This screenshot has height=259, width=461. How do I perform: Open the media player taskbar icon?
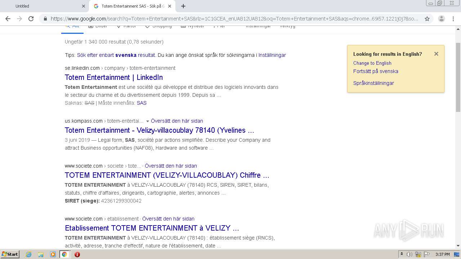(53, 254)
